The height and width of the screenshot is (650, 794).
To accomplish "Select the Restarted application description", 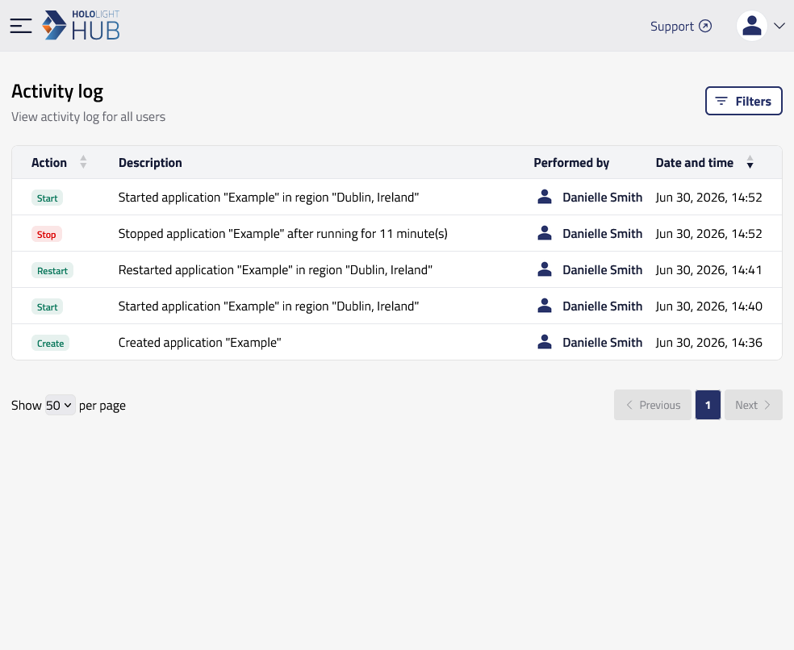I will (x=275, y=270).
